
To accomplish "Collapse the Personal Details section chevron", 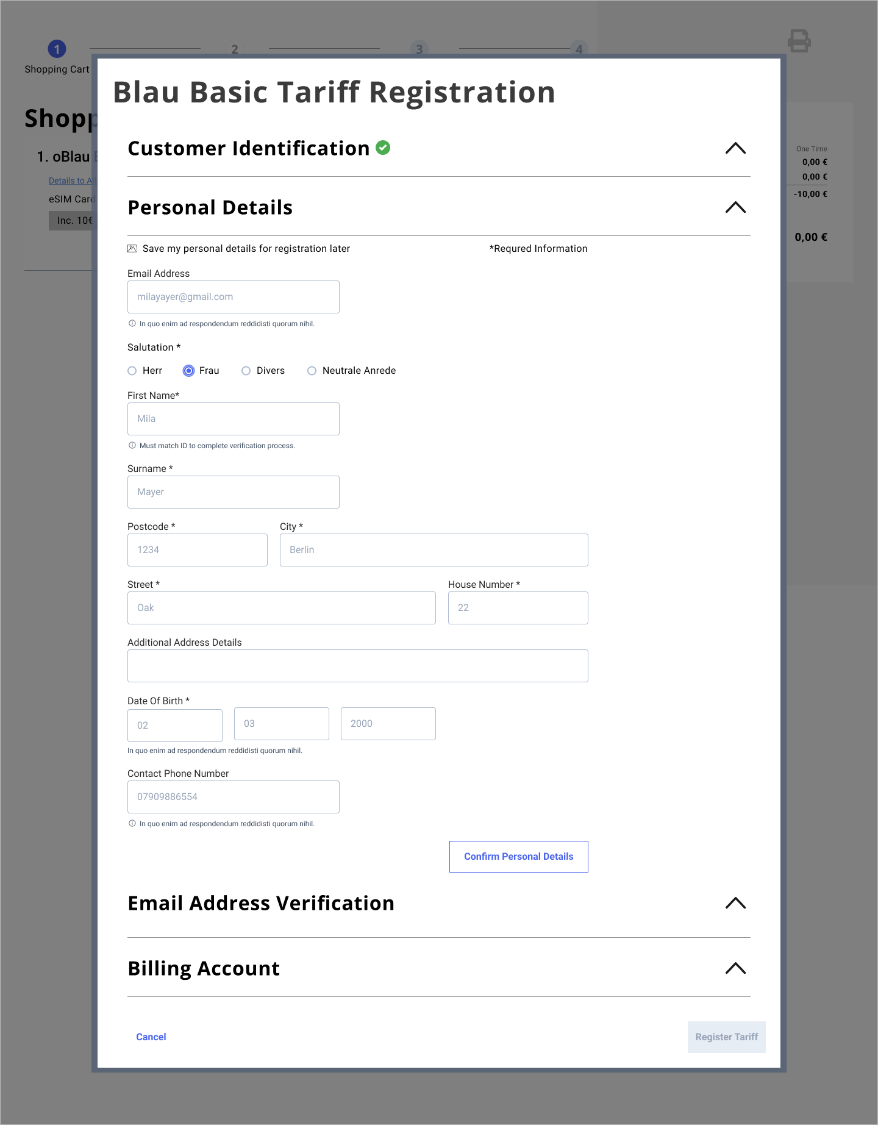I will point(735,207).
